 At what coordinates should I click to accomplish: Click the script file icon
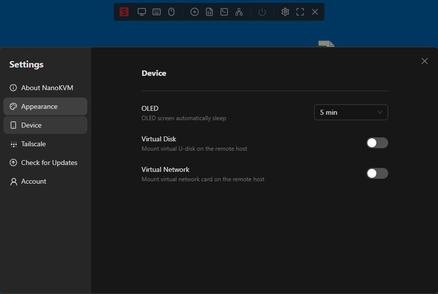209,12
